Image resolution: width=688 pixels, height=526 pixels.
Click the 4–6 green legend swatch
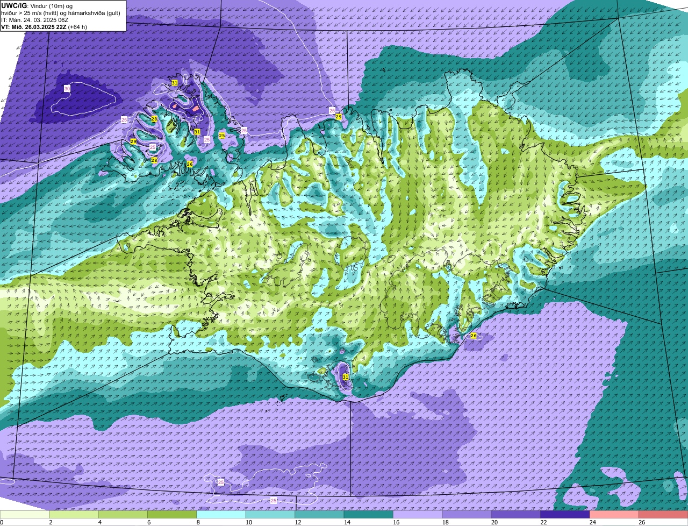pyautogui.click(x=123, y=515)
